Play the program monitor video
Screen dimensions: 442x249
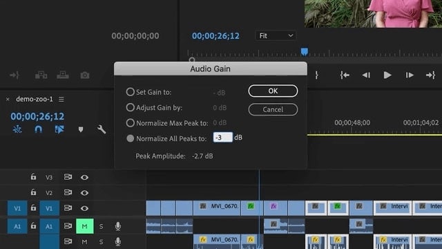tap(387, 75)
